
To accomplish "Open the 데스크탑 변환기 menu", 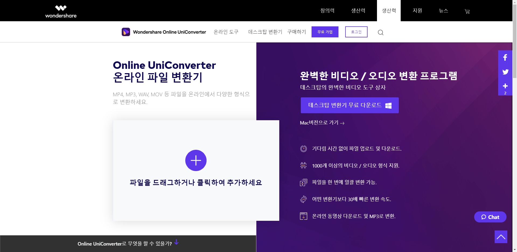I will coord(265,32).
